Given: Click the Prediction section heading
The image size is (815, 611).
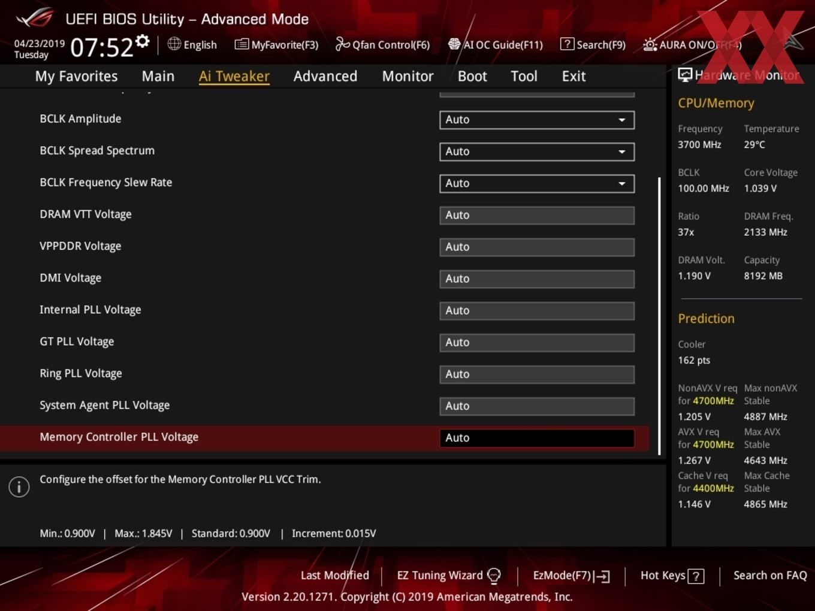Looking at the screenshot, I should pos(706,319).
